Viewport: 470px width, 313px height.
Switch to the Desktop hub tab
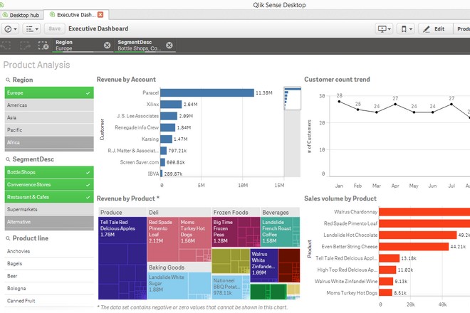[21, 14]
